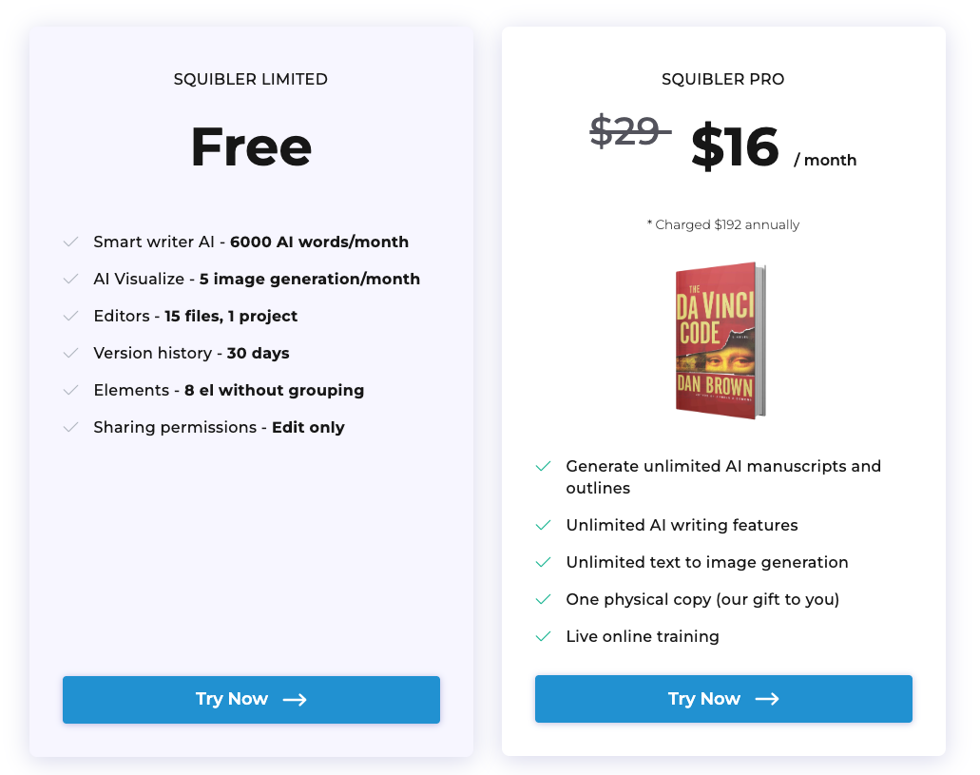Click green checkmark beside One physical copy

point(543,600)
